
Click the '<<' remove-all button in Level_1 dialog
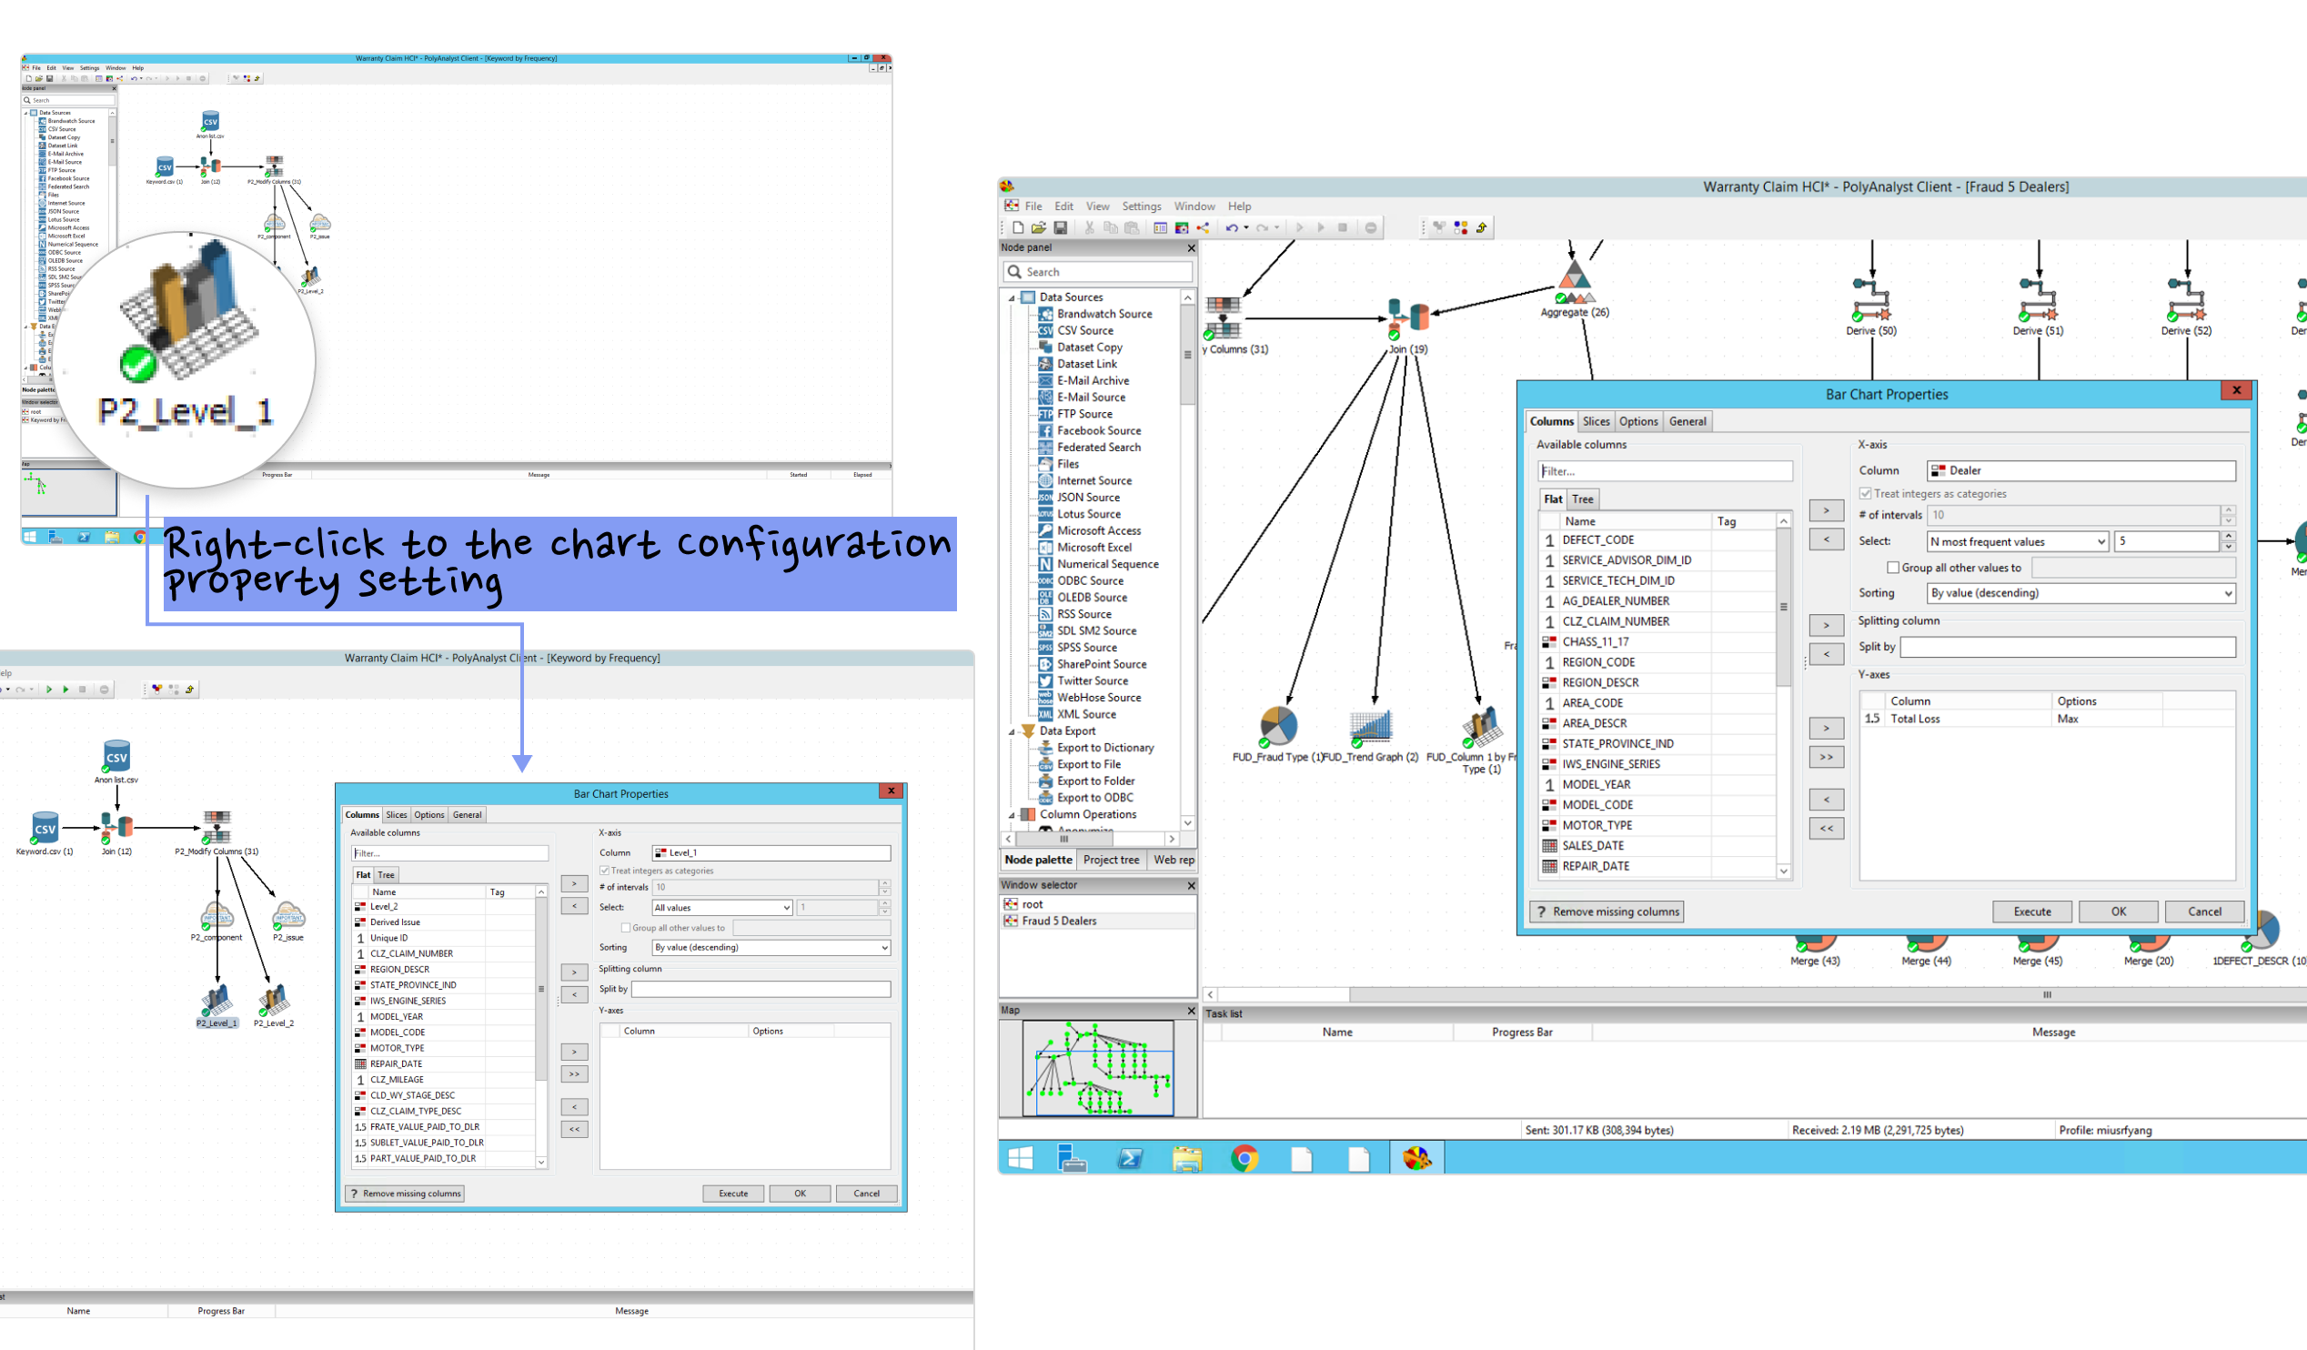pyautogui.click(x=574, y=1130)
